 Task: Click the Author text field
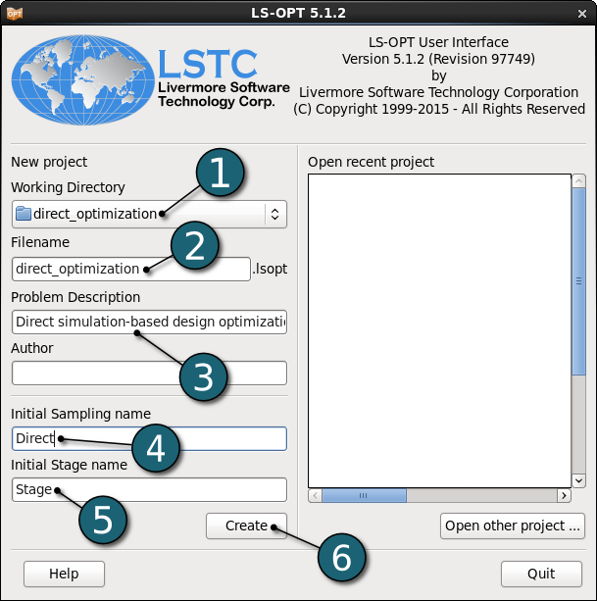click(149, 373)
